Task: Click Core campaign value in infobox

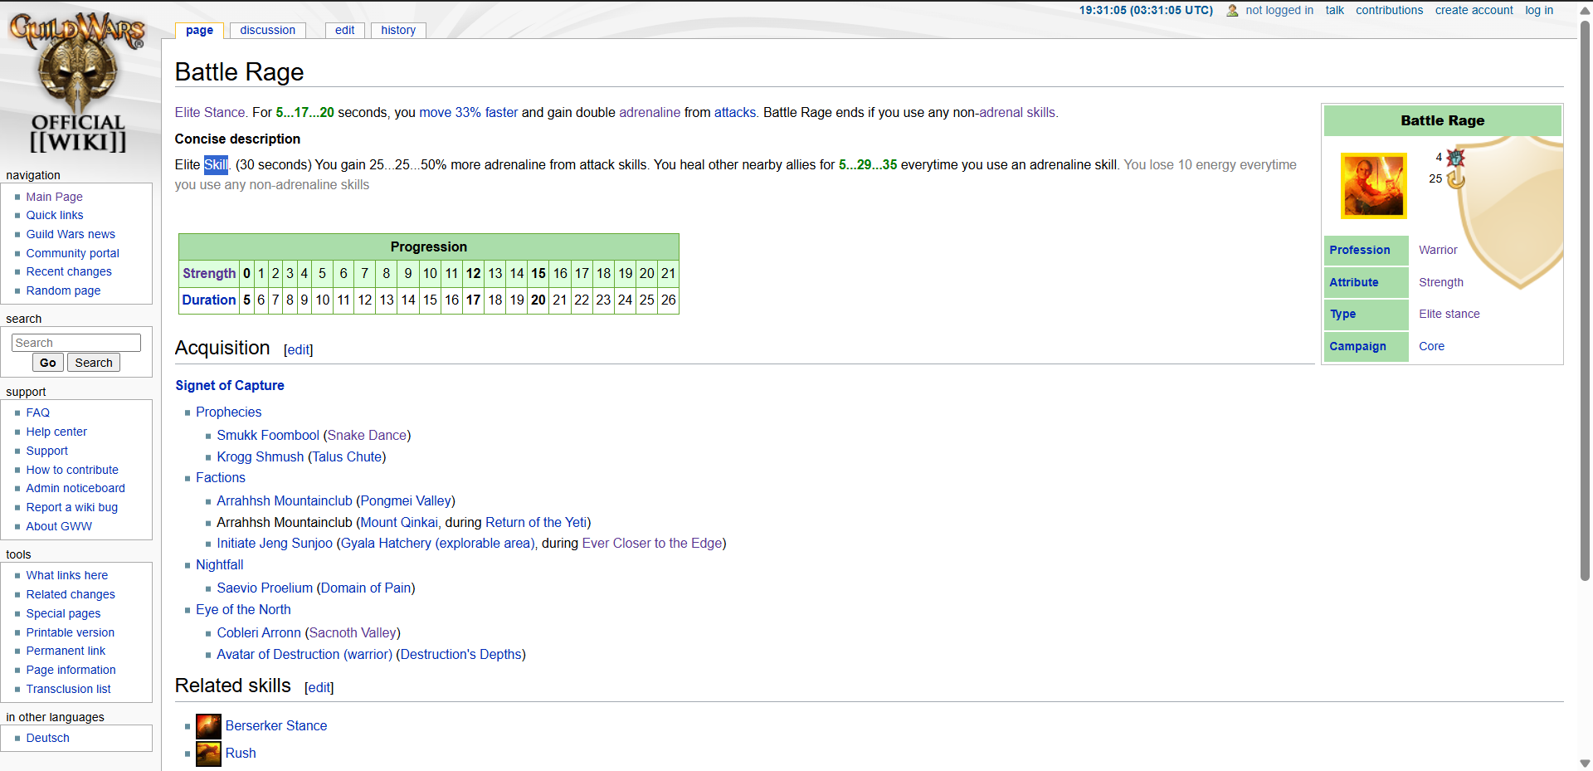Action: tap(1431, 346)
